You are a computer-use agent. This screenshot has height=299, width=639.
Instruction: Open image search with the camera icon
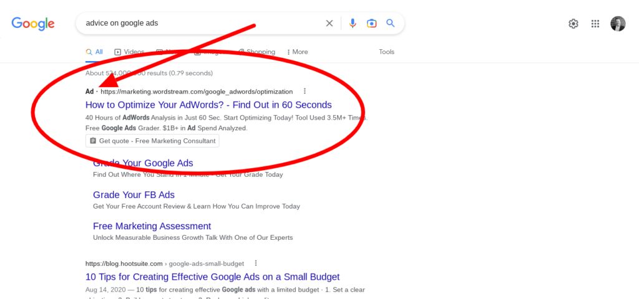pos(371,23)
